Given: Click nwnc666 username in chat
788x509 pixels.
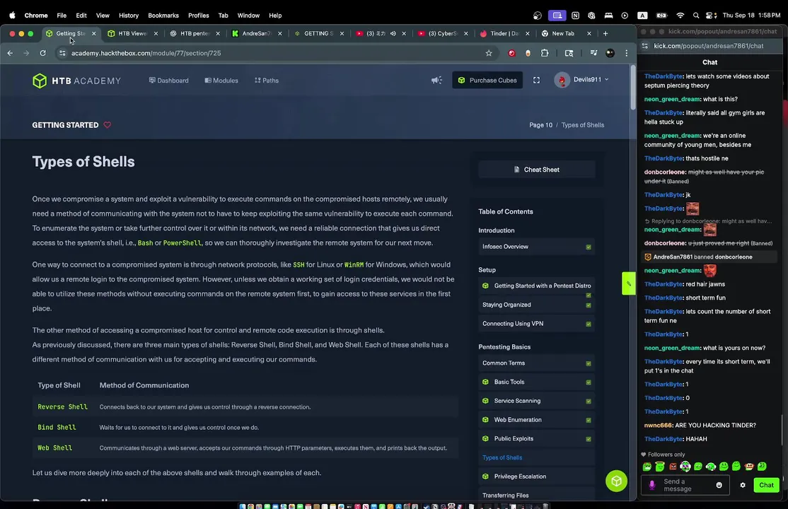Looking at the screenshot, I should click(x=658, y=425).
